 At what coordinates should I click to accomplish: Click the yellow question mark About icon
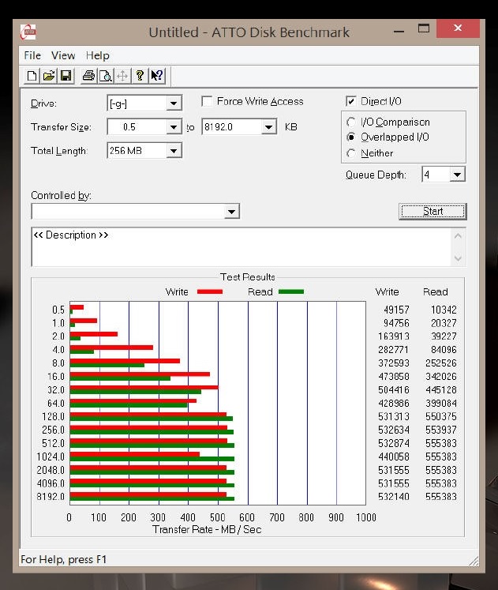pyautogui.click(x=140, y=76)
